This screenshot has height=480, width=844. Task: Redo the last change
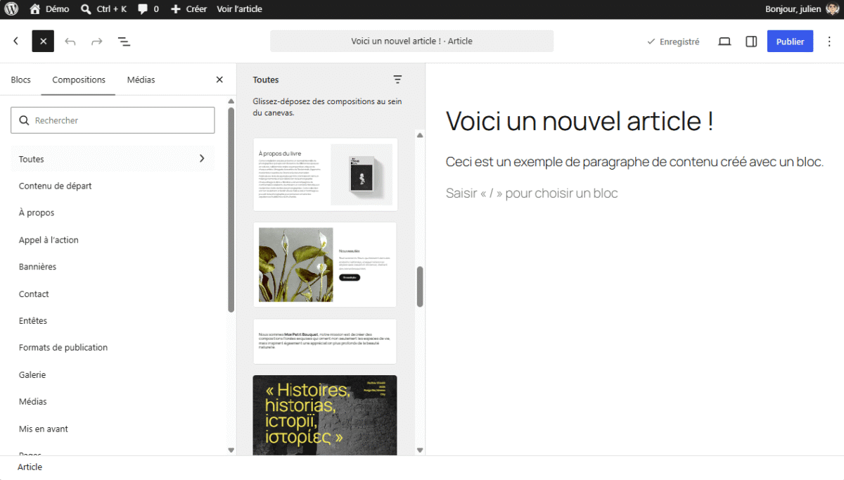pyautogui.click(x=97, y=42)
